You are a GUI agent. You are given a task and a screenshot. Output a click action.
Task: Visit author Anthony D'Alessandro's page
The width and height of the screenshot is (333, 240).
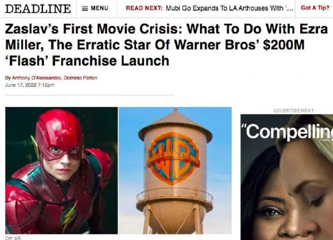[x=36, y=78]
